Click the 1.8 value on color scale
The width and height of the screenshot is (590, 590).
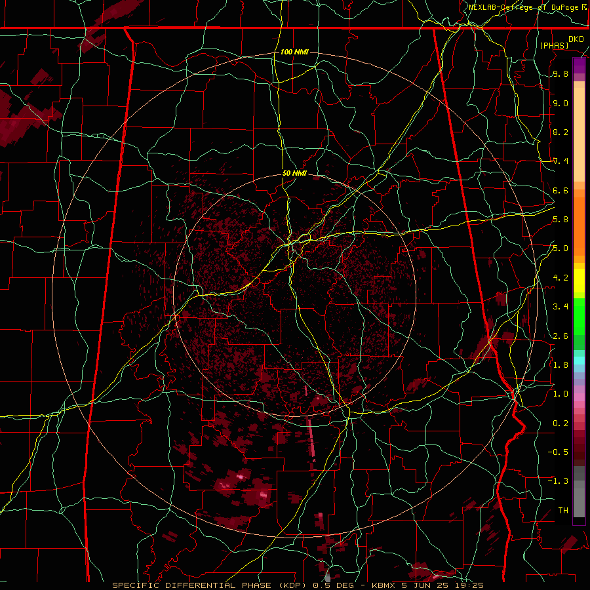[560, 365]
